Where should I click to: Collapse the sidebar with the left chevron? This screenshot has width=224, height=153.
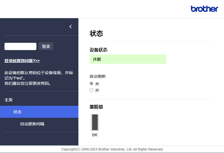[71, 27]
